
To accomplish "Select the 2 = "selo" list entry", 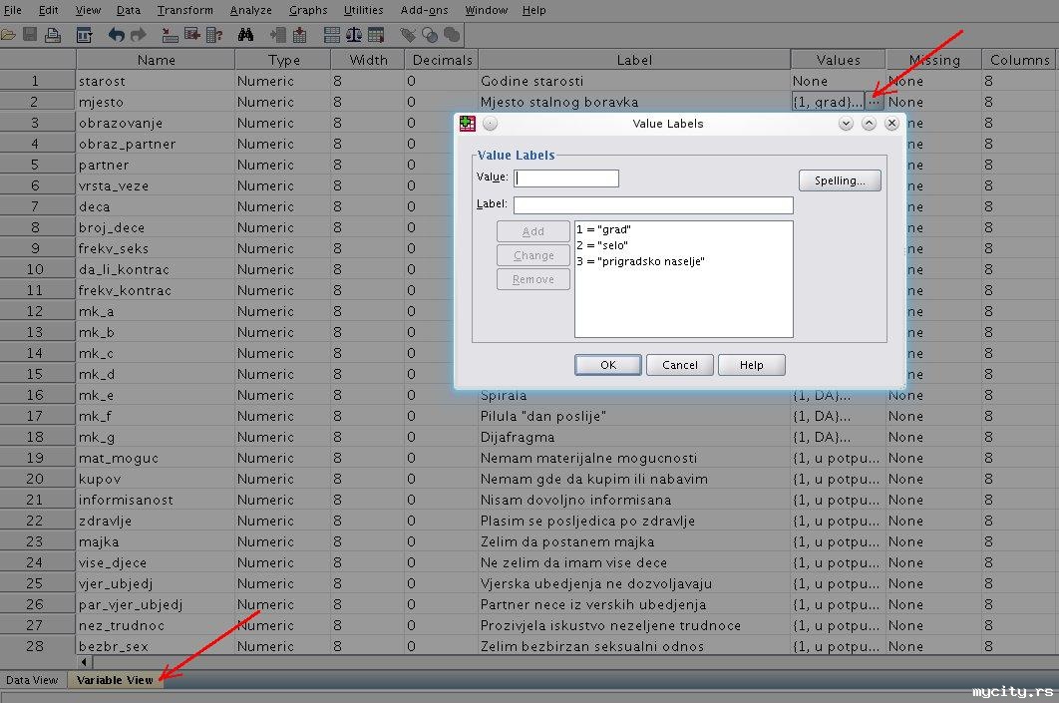I will pyautogui.click(x=683, y=245).
